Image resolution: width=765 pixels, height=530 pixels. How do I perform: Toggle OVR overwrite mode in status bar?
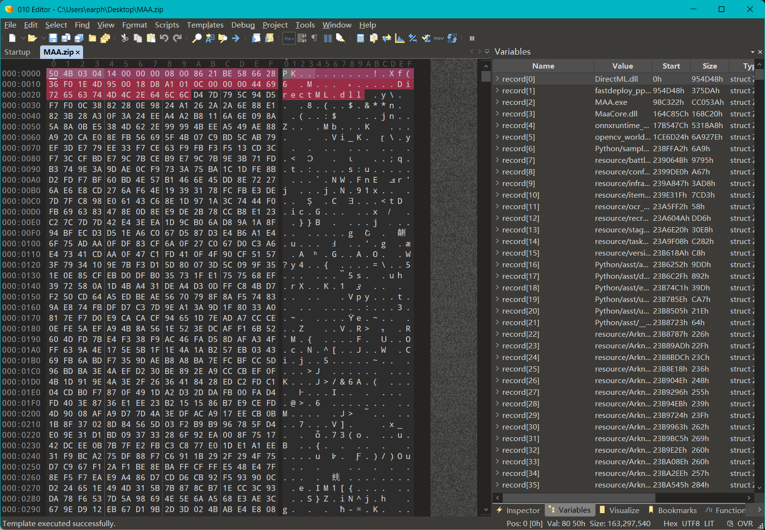click(745, 523)
